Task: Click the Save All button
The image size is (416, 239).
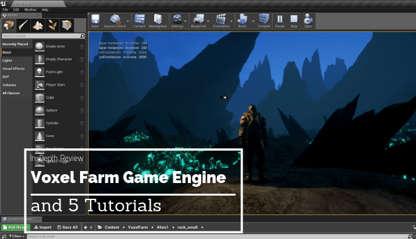Action: coord(67,227)
